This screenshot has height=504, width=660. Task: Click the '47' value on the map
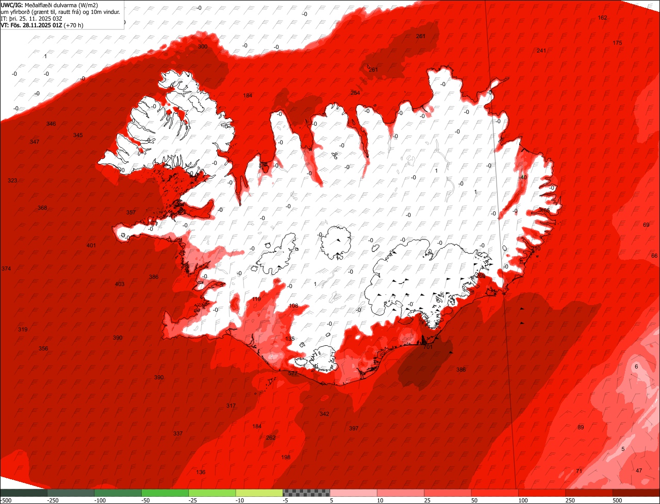point(639,471)
